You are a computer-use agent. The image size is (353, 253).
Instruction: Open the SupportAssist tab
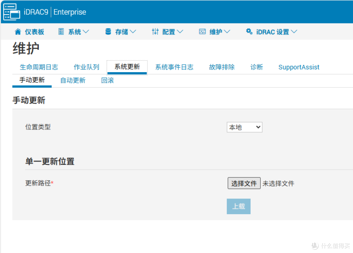[x=299, y=67]
